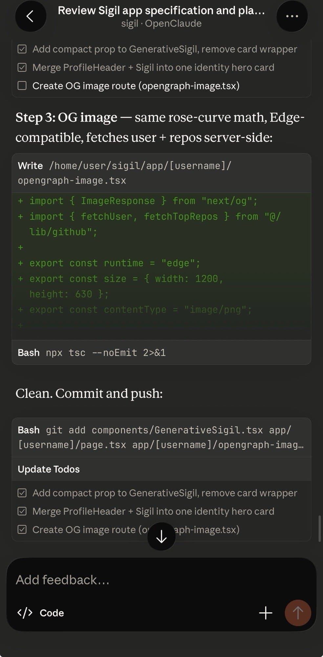Viewport: 323px width, 657px height.
Task: Check the unchecked 'Create OG image route' todo
Action: click(22, 86)
